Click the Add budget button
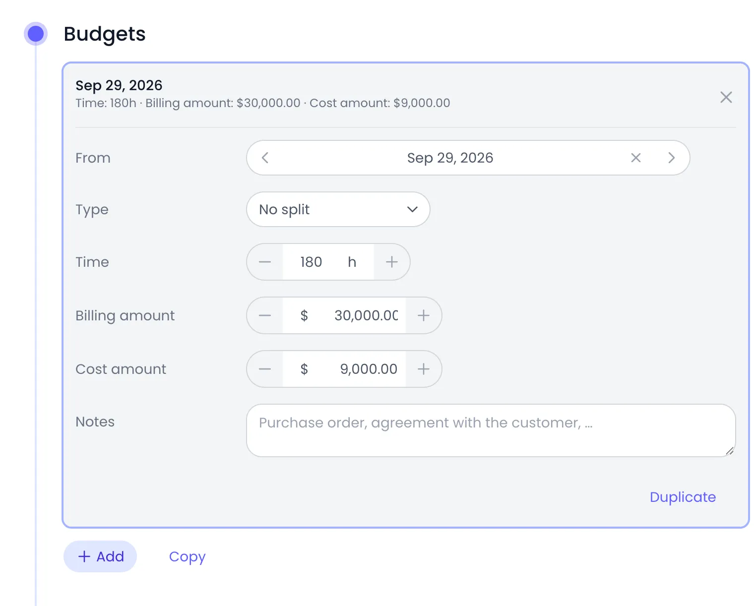 (100, 556)
